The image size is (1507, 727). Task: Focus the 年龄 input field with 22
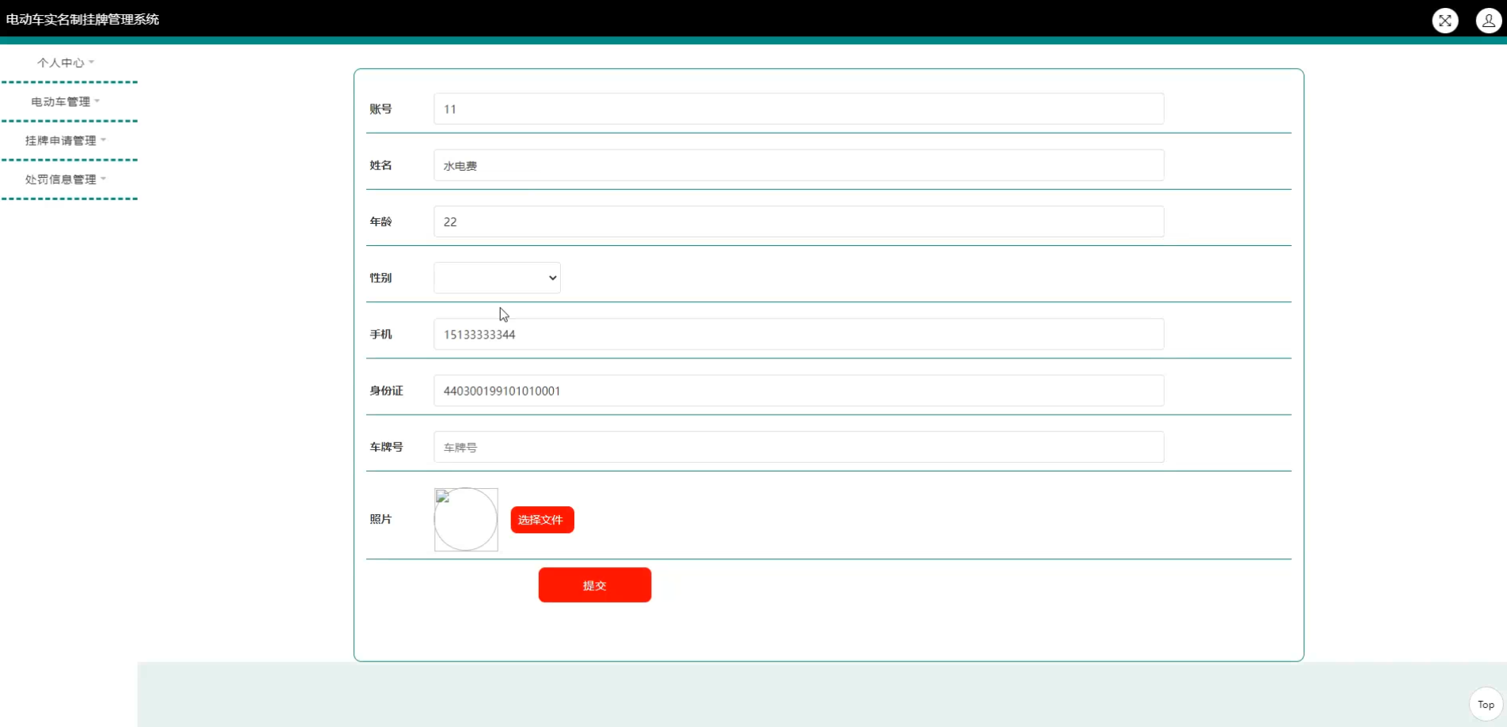pos(798,222)
